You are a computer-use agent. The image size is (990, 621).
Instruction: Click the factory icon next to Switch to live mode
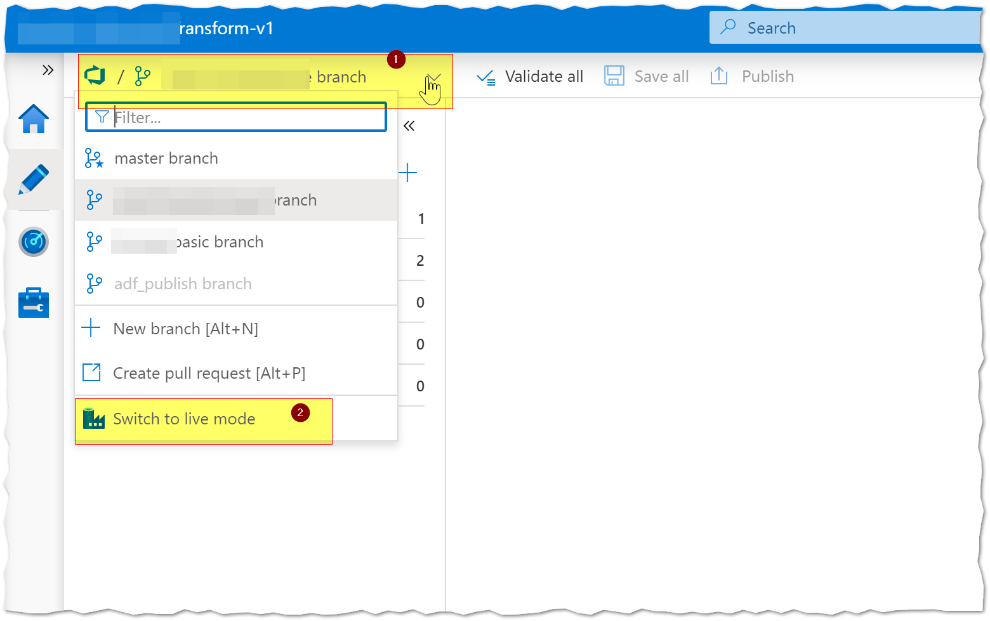click(x=94, y=418)
